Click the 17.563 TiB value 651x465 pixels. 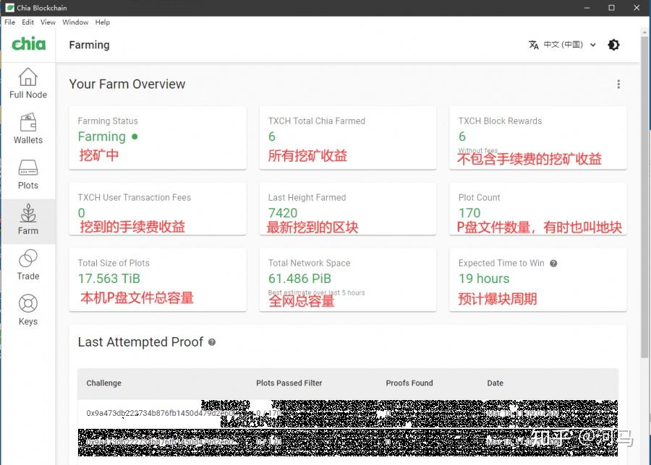[109, 279]
